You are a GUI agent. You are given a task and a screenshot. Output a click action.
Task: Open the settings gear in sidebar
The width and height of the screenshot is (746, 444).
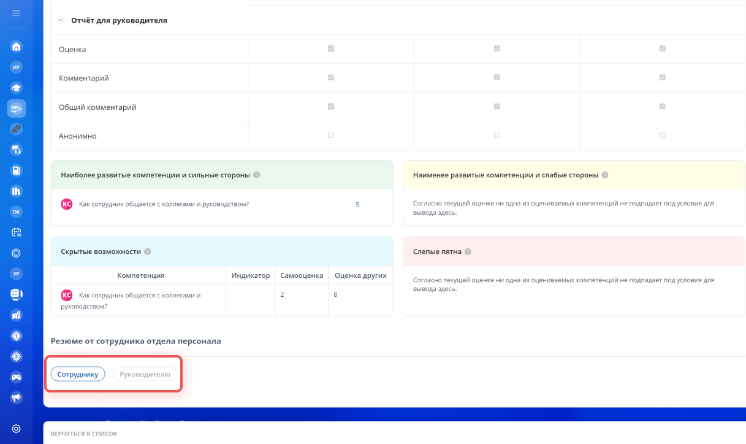[17, 429]
